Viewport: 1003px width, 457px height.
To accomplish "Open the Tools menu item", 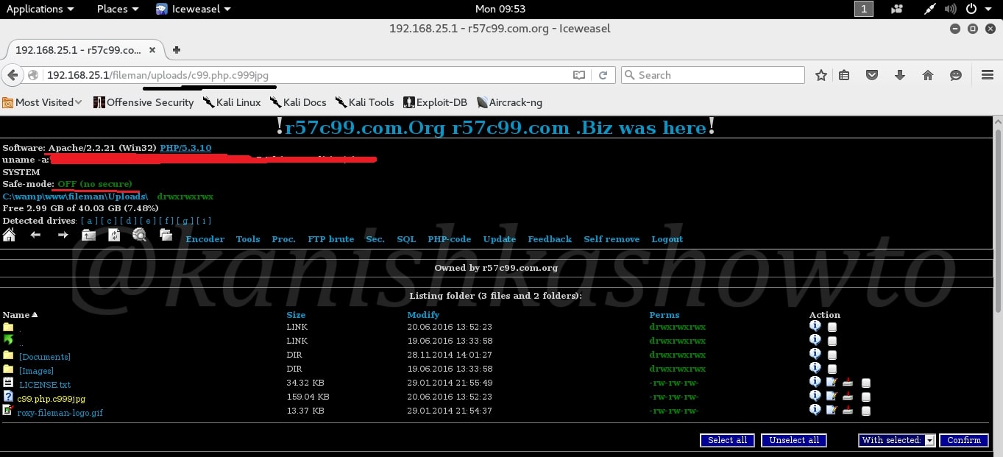I will click(x=248, y=239).
